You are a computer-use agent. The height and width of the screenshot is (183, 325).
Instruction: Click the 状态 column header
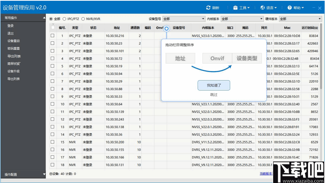pyautogui.click(x=93, y=28)
